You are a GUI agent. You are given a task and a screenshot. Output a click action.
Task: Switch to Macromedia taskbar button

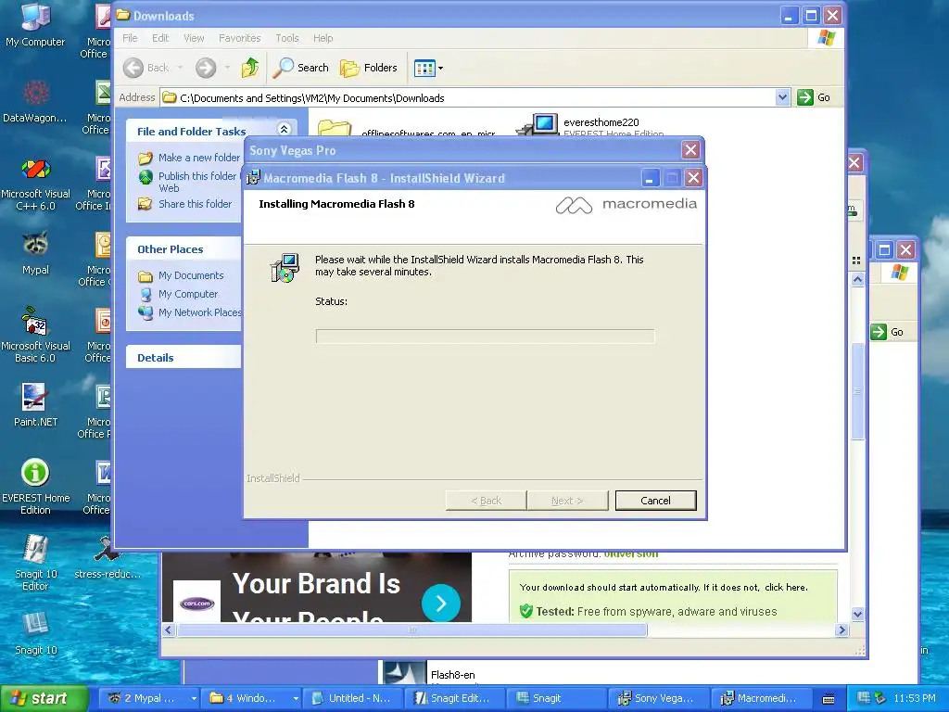click(760, 698)
